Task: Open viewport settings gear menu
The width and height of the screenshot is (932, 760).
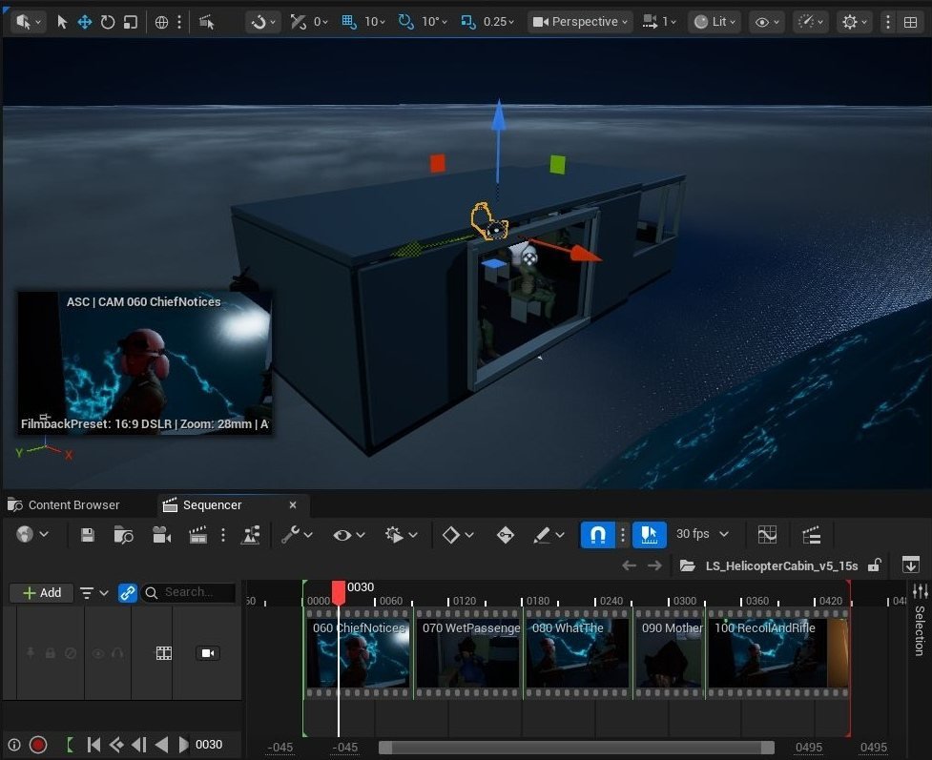Action: tap(855, 22)
